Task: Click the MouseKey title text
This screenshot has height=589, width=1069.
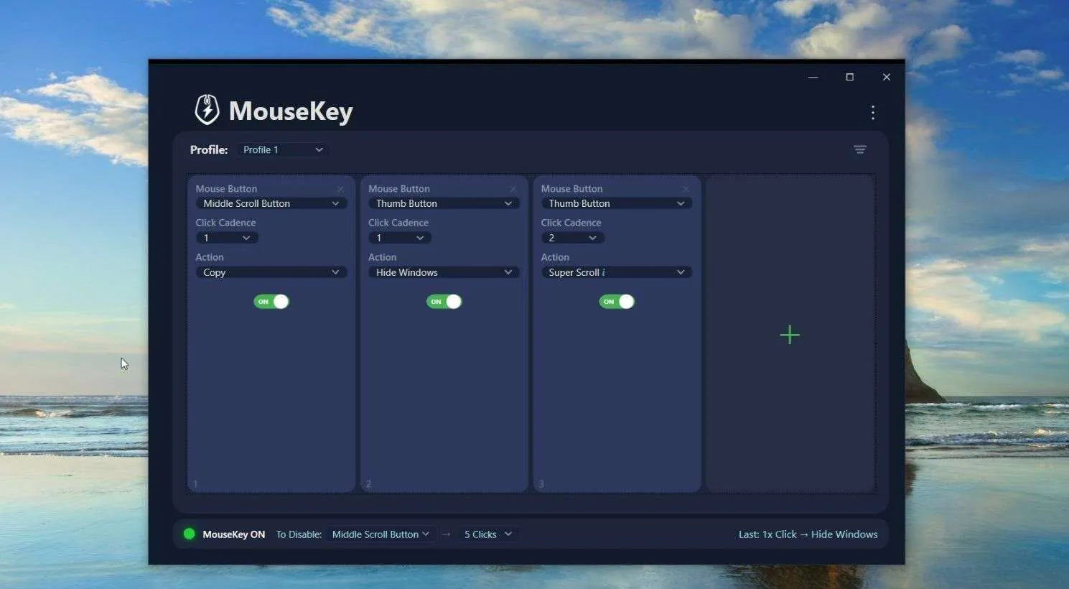Action: pyautogui.click(x=291, y=111)
